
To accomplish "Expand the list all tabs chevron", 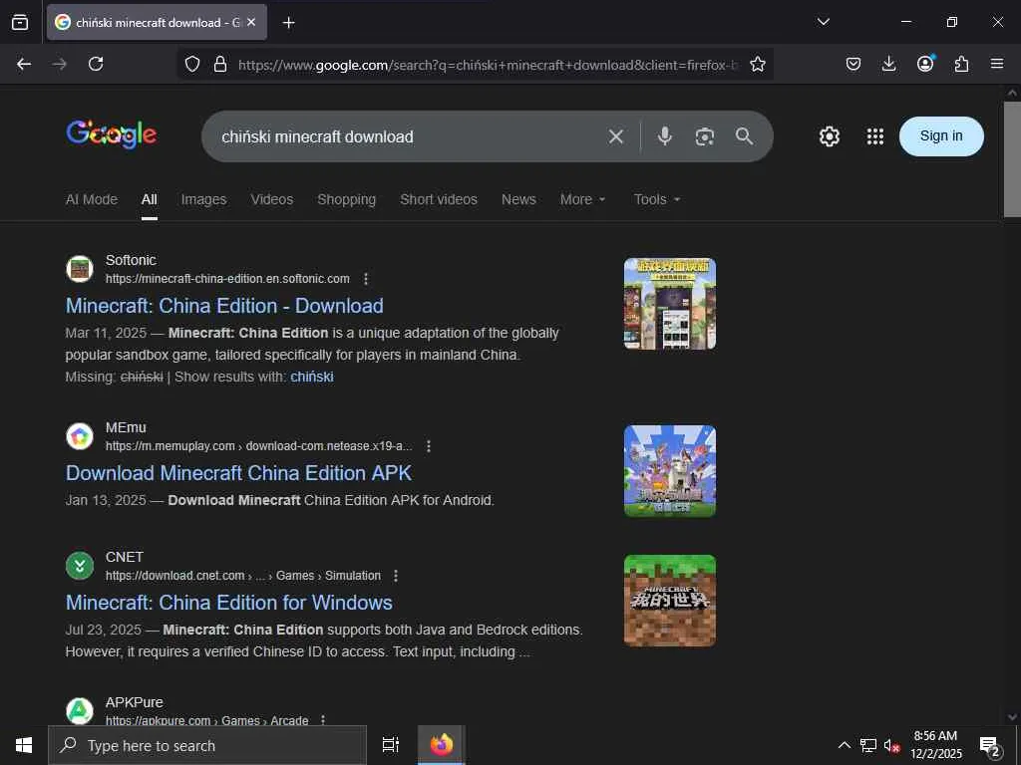I will pyautogui.click(x=823, y=22).
